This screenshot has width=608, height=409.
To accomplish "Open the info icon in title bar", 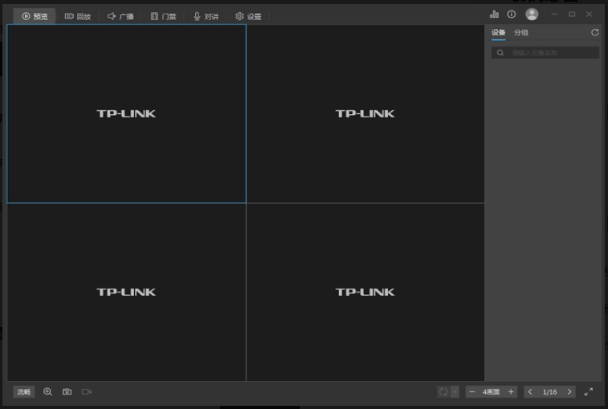I will (512, 14).
